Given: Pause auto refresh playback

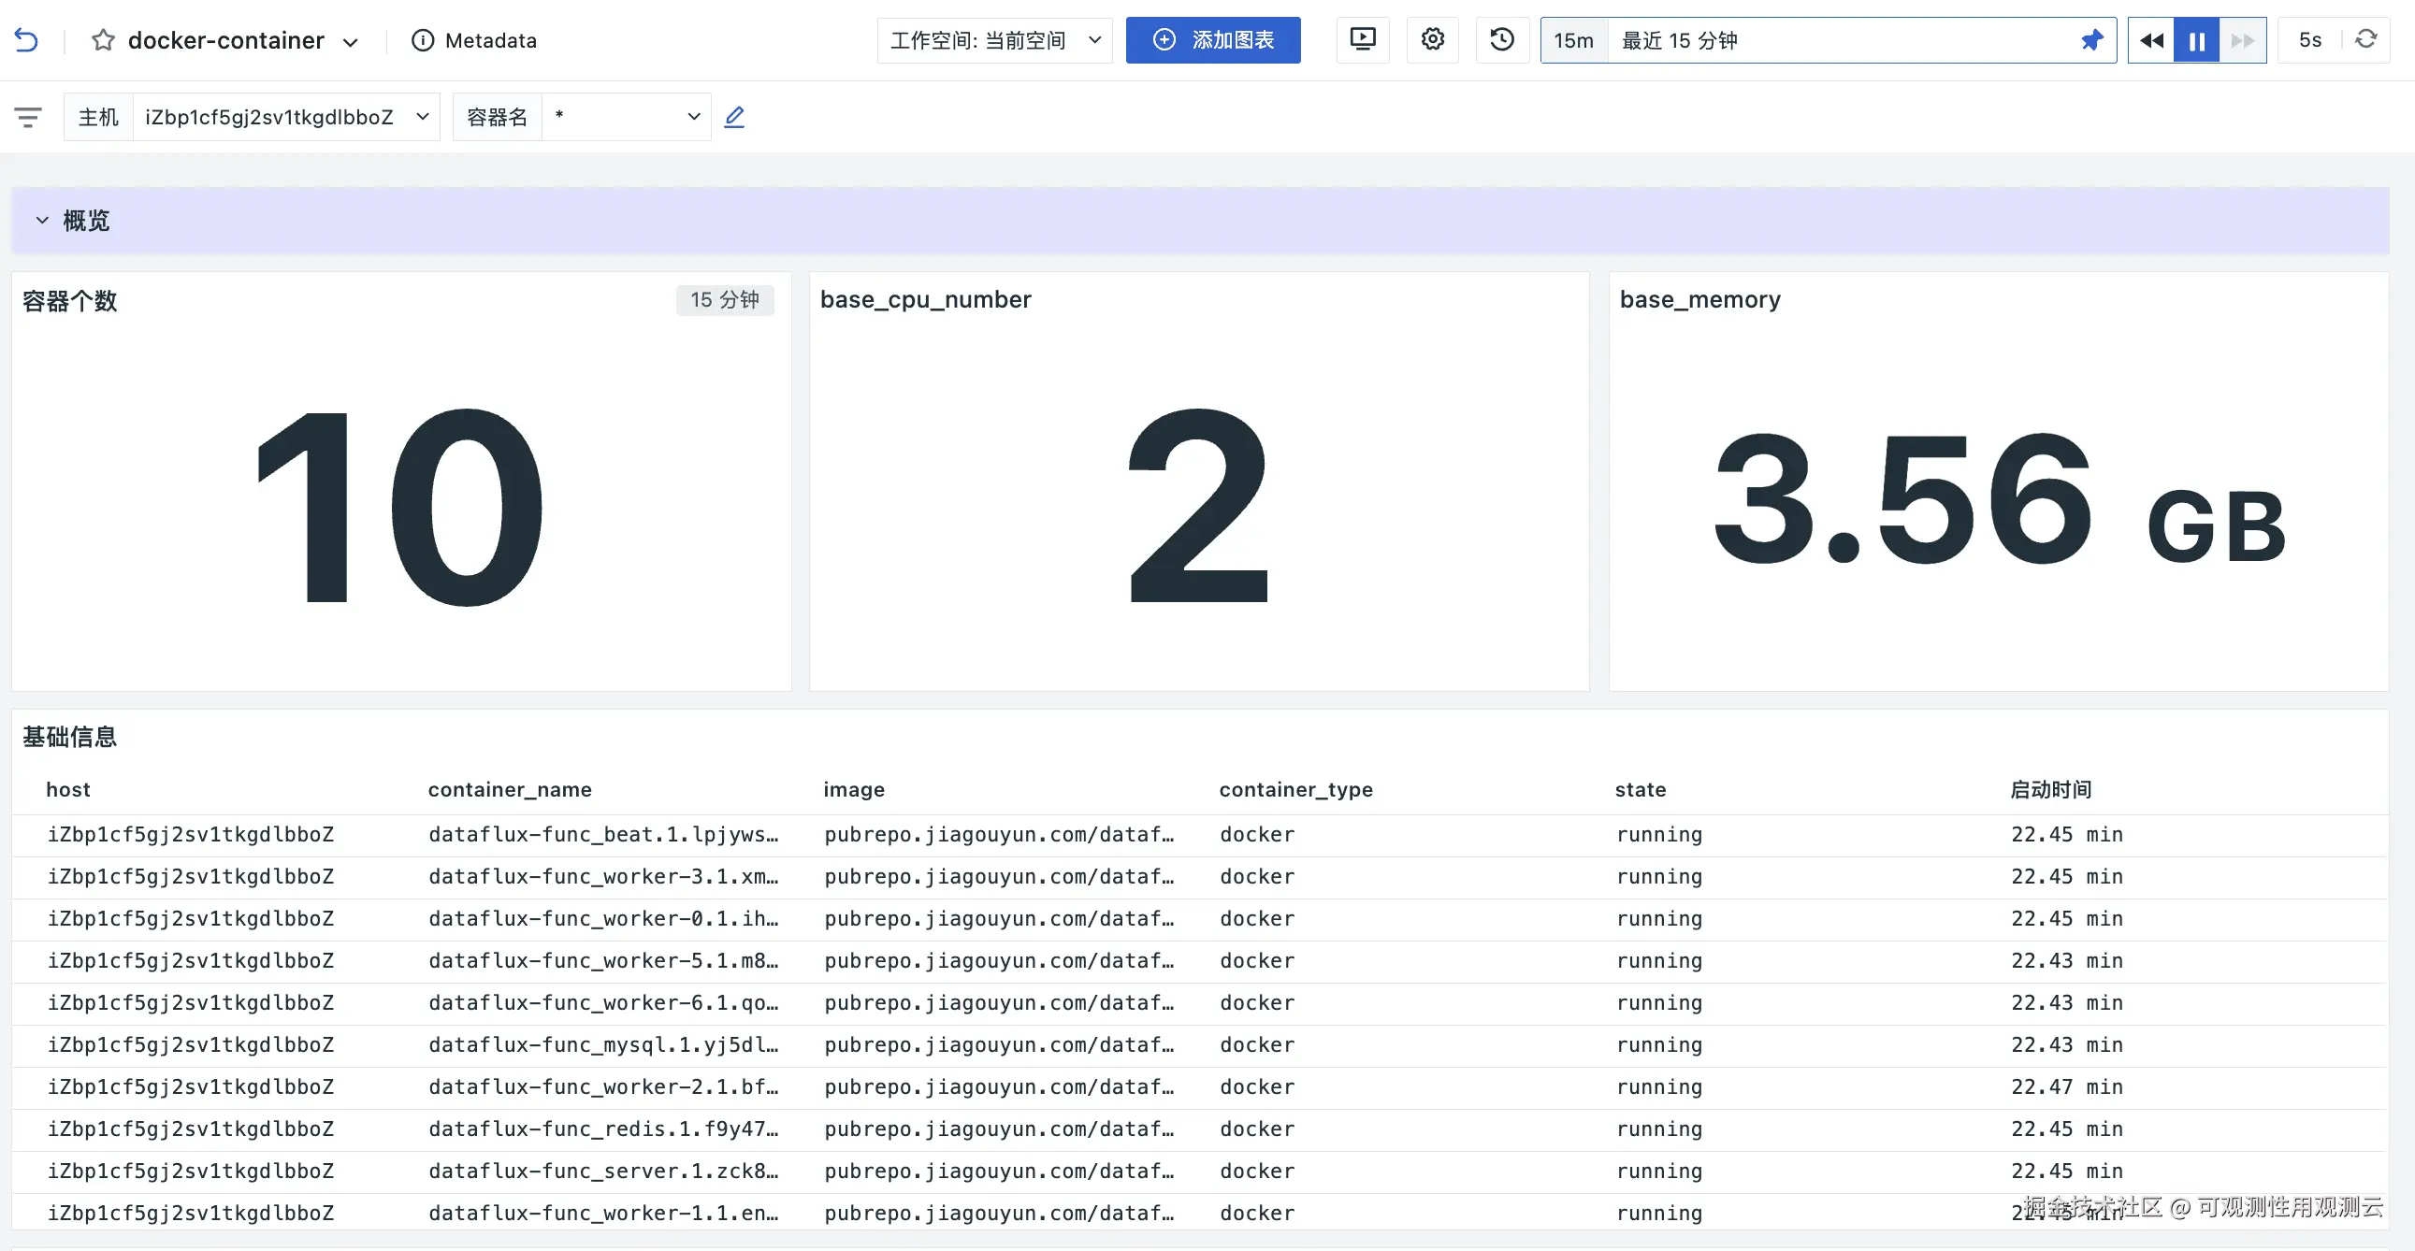Looking at the screenshot, I should pyautogui.click(x=2196, y=40).
